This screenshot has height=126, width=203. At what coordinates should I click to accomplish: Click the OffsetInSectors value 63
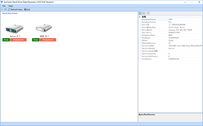pos(170,43)
